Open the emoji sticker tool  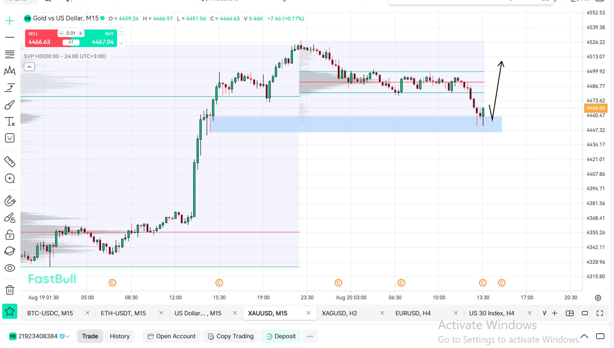click(x=10, y=138)
